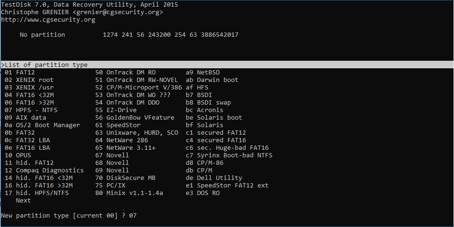Select the c4 secured FAT16 entry
This screenshot has height=227, width=454.
216,140
